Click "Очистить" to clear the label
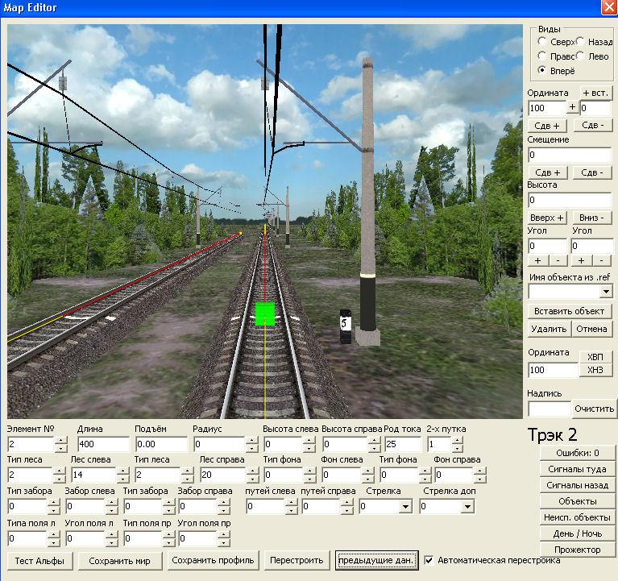 (x=594, y=409)
